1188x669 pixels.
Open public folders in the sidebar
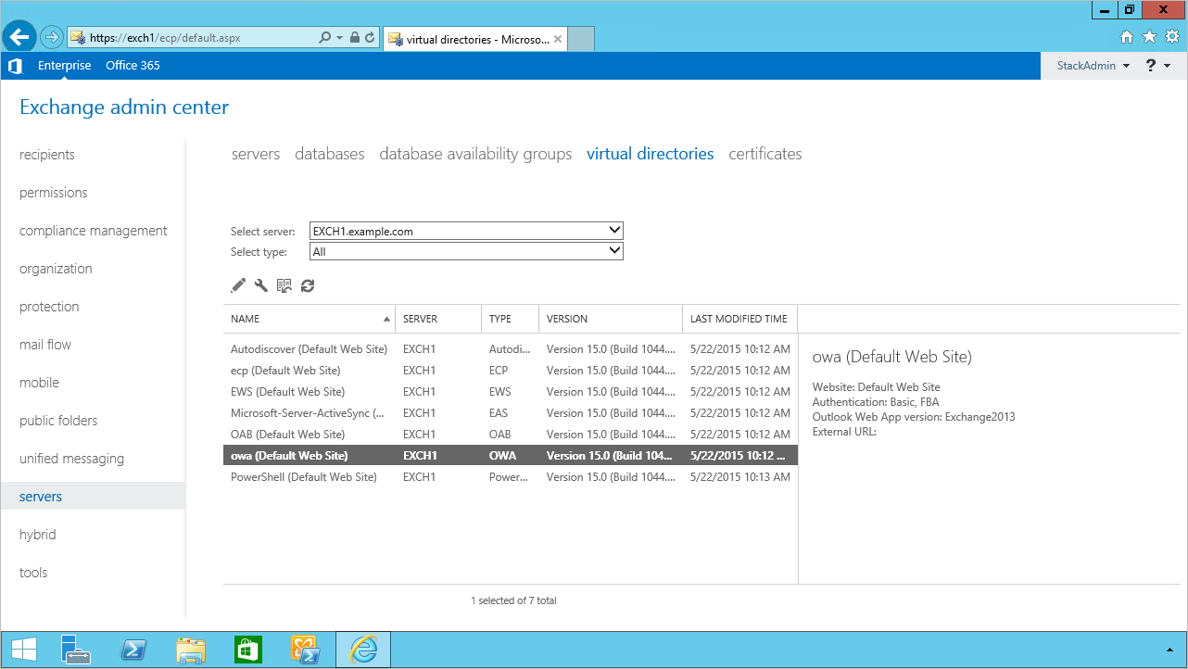[x=58, y=421]
